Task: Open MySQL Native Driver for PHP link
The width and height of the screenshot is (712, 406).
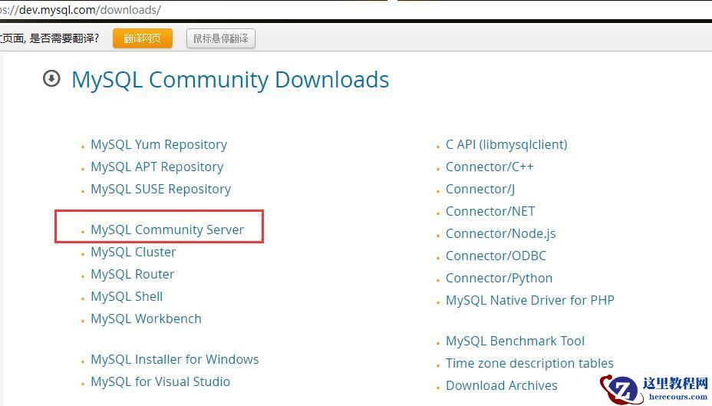Action: [530, 300]
